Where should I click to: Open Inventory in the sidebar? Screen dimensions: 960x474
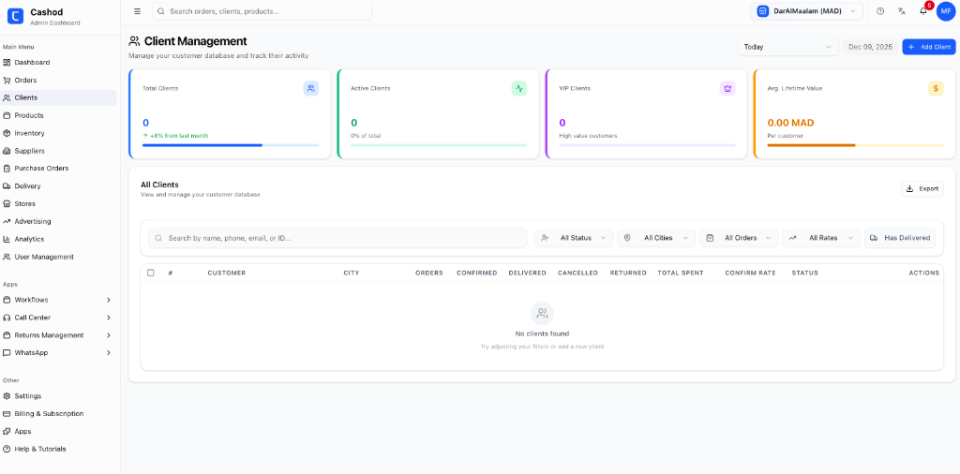[29, 133]
